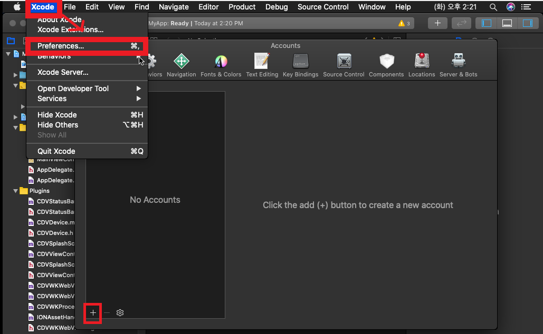
Task: Choose Xcode Server… menu item
Action: pos(87,72)
